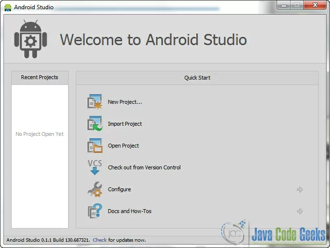Viewport: 330px width, 248px height.
Task: Click the Quick Start panel header
Action: coord(197,78)
